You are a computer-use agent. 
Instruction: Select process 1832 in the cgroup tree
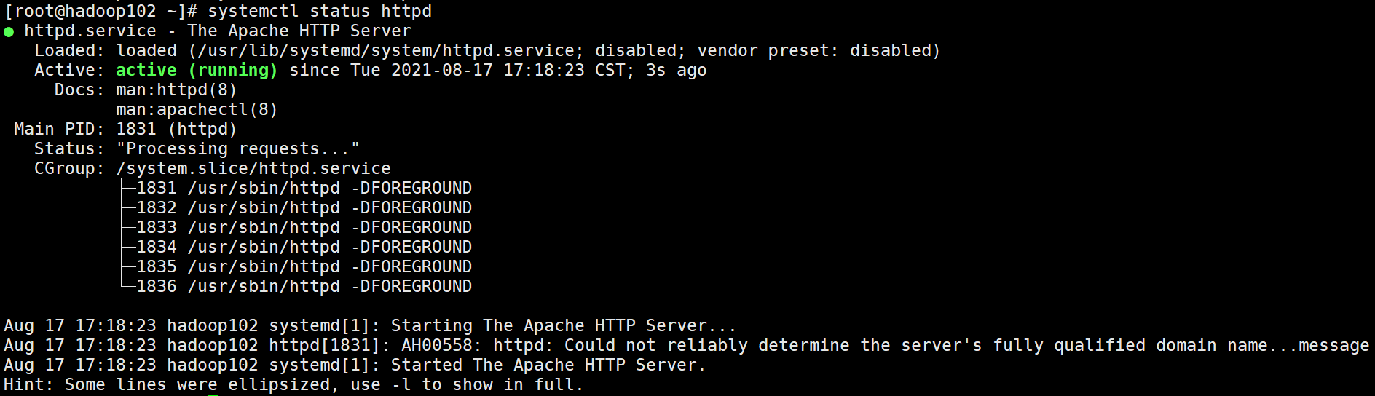pos(304,208)
